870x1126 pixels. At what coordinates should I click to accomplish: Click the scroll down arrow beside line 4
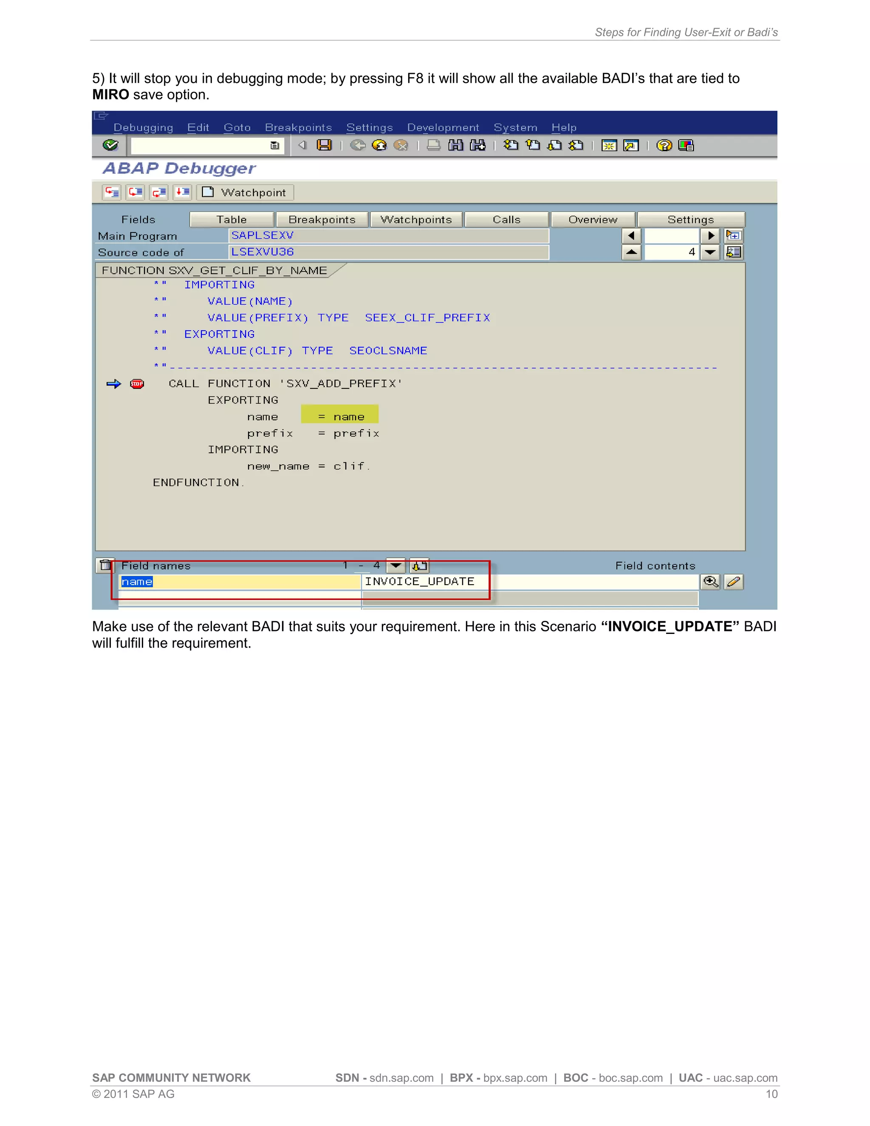(x=710, y=252)
